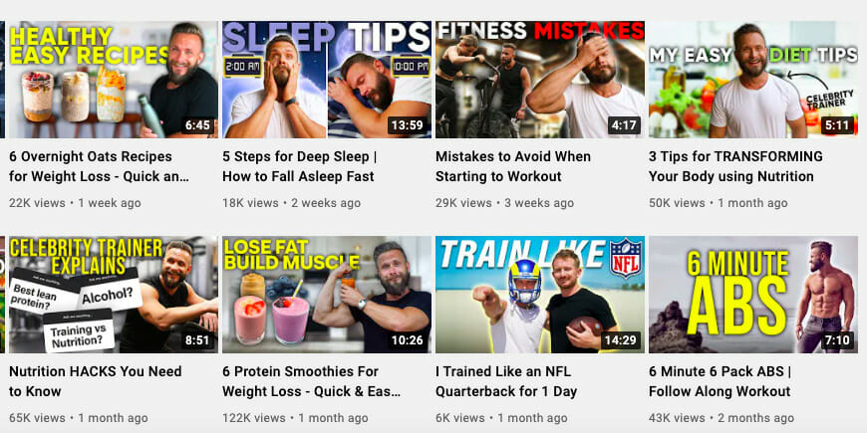Click the 6 Protein Smoothies title link
867x433 pixels.
[x=311, y=381]
